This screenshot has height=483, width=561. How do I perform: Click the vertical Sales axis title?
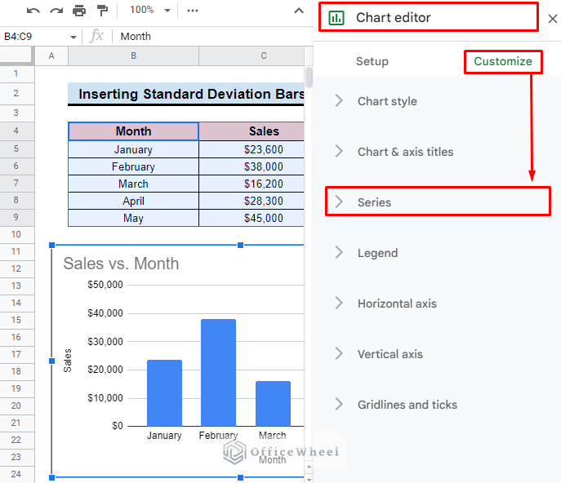click(67, 361)
